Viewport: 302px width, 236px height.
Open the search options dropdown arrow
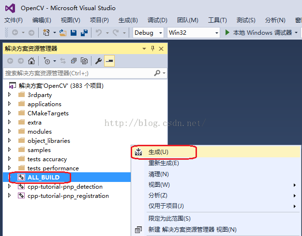[164, 73]
